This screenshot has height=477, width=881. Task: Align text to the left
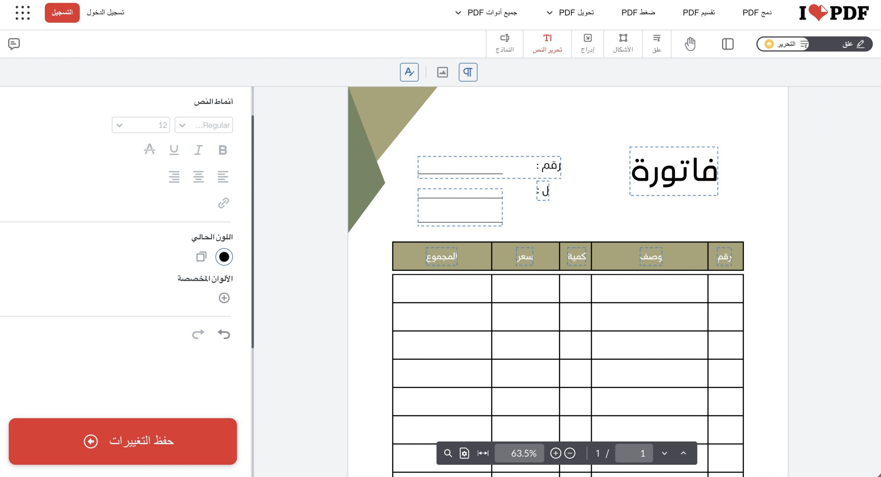click(x=223, y=177)
